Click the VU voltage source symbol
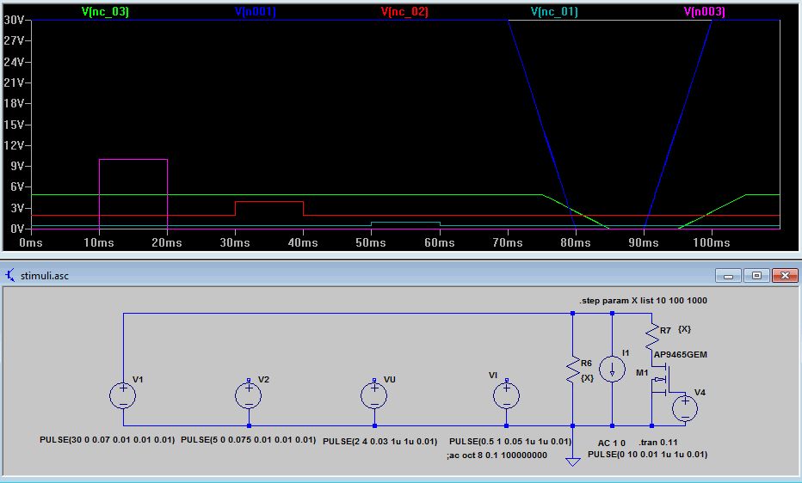Viewport: 802px width, 483px height. pos(374,395)
